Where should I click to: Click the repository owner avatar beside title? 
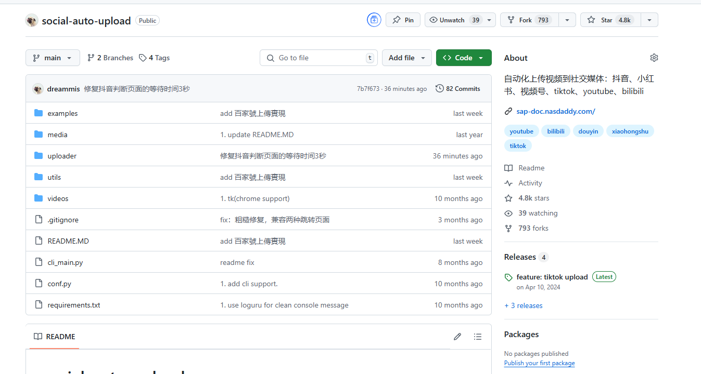(32, 21)
